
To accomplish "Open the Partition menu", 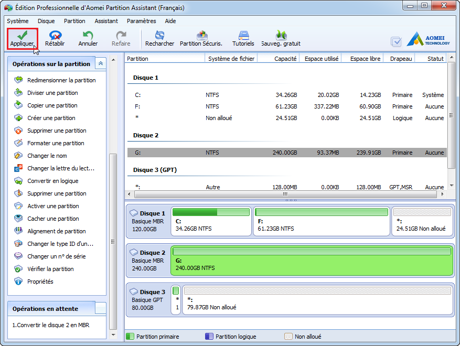I will click(x=74, y=21).
